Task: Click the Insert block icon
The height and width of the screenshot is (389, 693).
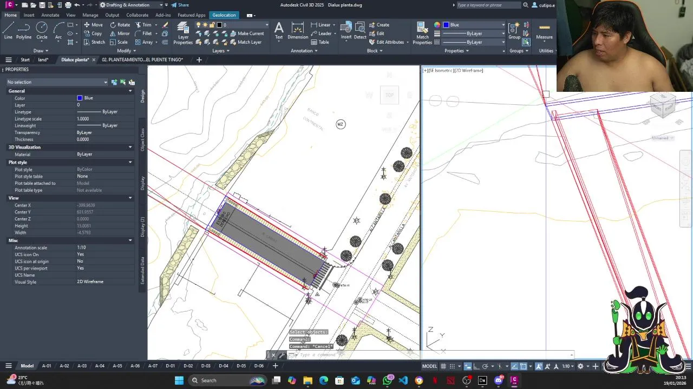Action: click(x=346, y=31)
